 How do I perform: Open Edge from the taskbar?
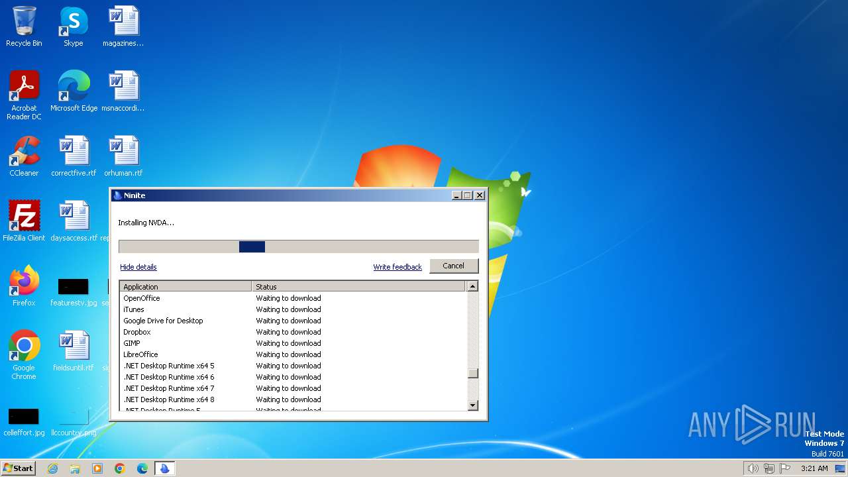pyautogui.click(x=142, y=468)
